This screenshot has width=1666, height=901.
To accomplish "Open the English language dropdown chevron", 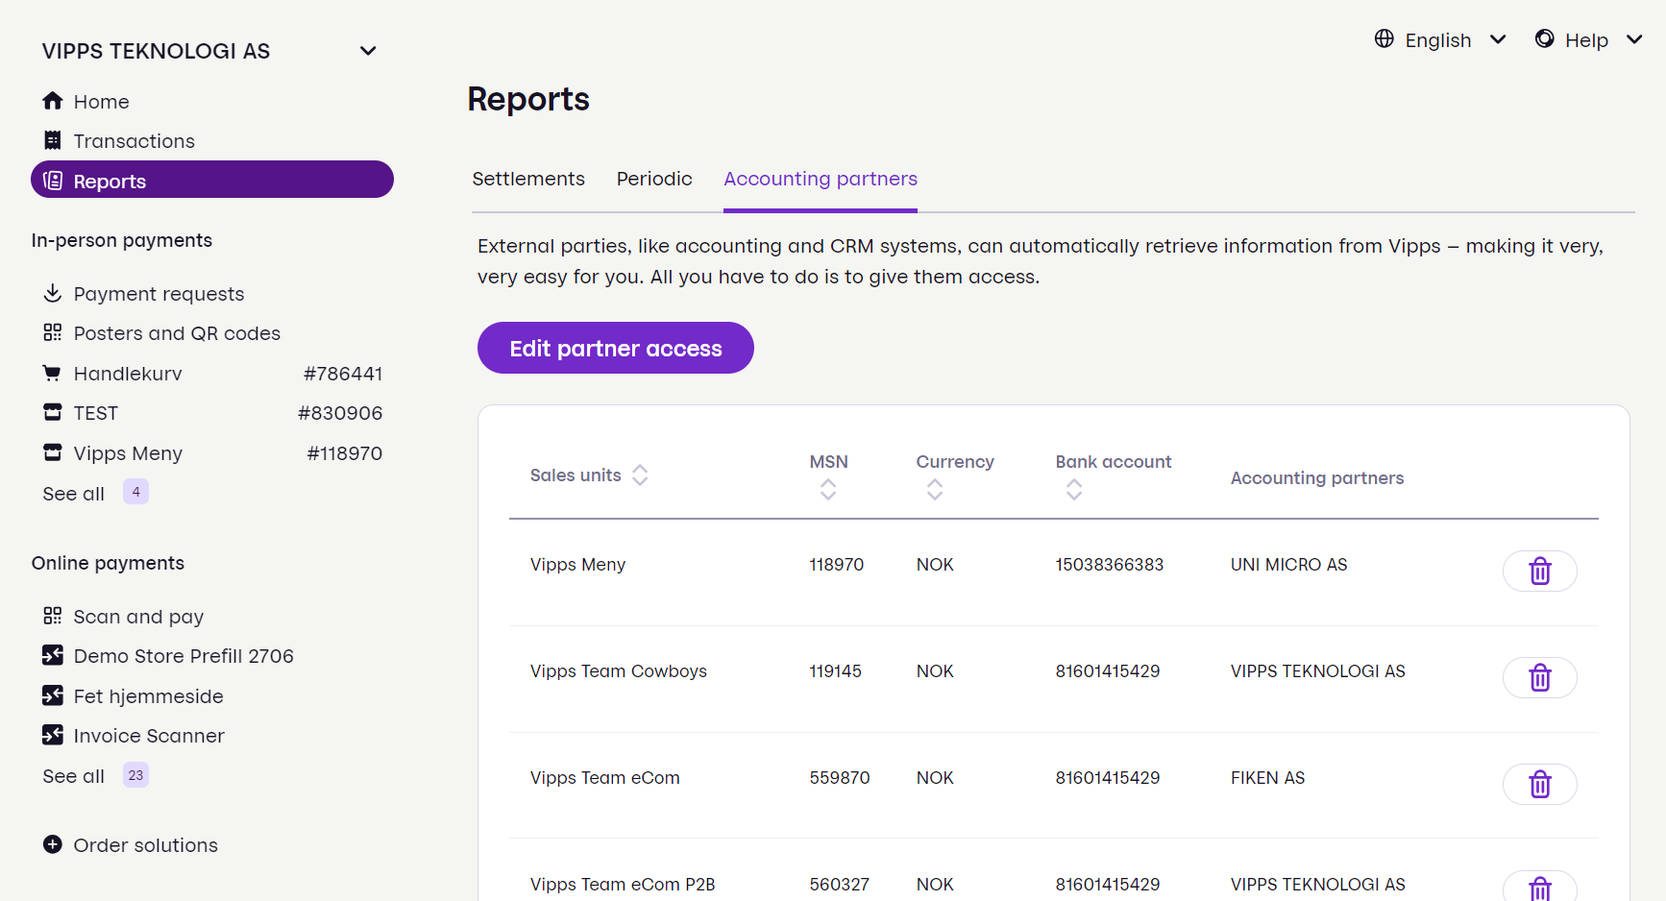I will tap(1498, 39).
